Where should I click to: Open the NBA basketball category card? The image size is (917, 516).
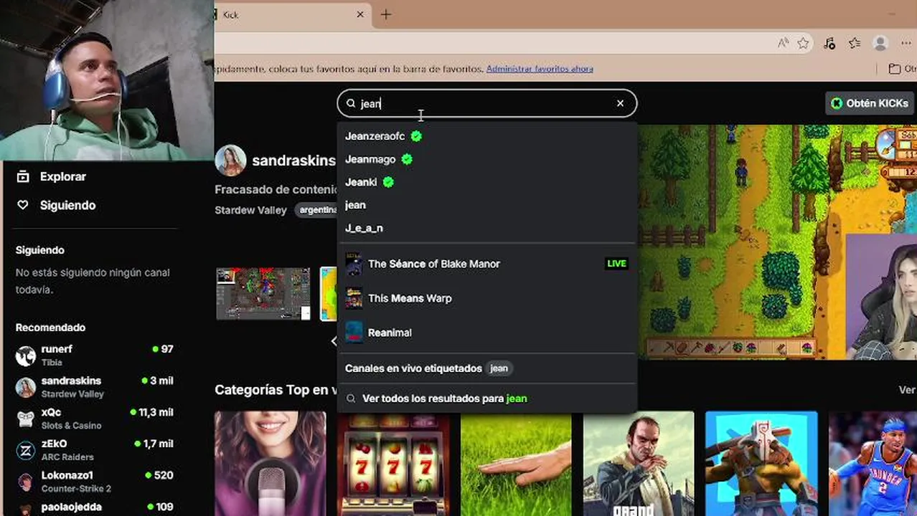click(x=873, y=464)
